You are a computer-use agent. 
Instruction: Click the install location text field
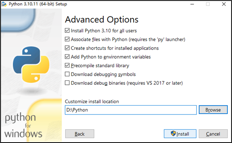pyautogui.click(x=131, y=110)
